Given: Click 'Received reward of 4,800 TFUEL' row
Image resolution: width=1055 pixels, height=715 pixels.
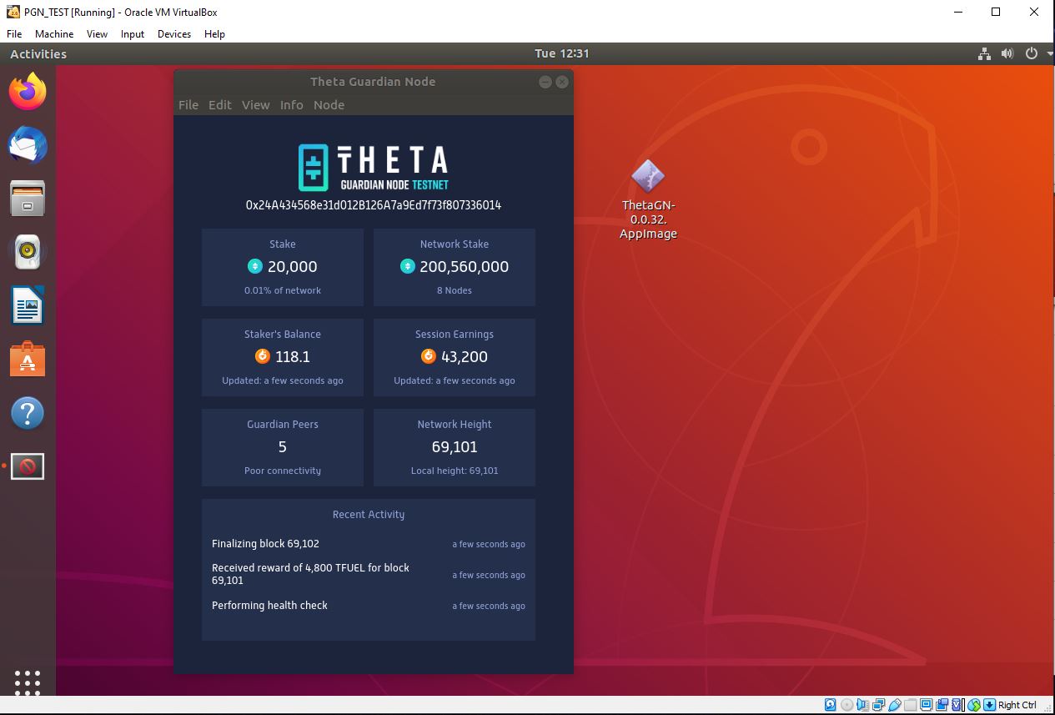Looking at the screenshot, I should click(369, 574).
